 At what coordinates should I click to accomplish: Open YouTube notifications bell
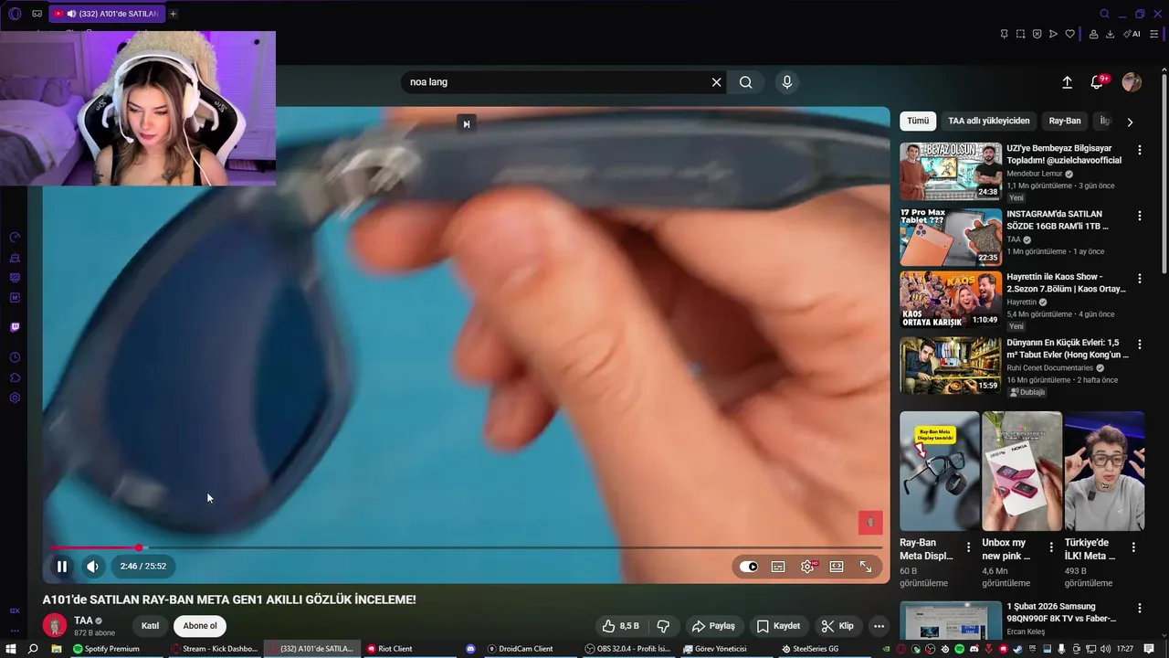(1098, 82)
